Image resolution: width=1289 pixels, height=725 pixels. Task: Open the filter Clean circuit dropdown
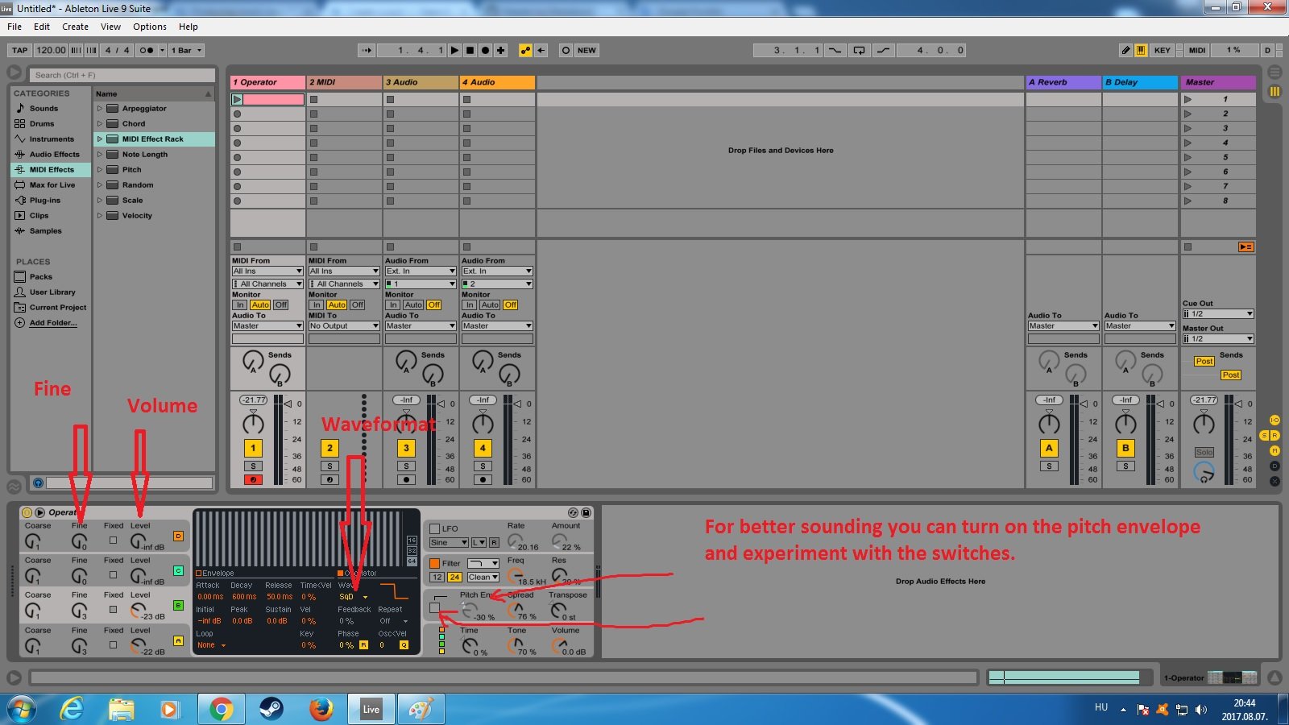coord(483,577)
